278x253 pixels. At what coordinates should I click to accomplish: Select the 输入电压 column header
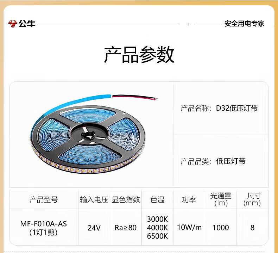94,199
